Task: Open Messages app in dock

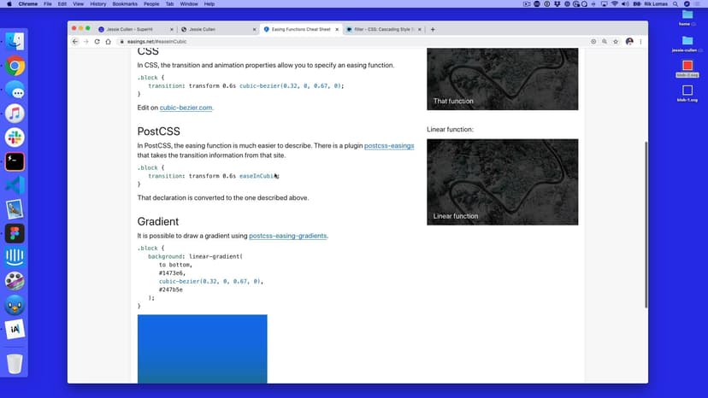Action: pyautogui.click(x=15, y=91)
